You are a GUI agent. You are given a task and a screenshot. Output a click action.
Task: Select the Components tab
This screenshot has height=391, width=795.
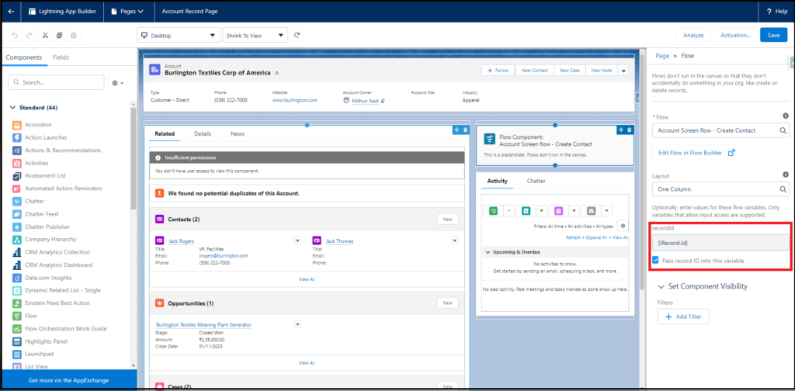(x=24, y=57)
